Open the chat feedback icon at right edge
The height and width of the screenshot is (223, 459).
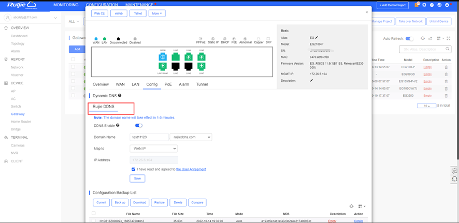coord(455,171)
